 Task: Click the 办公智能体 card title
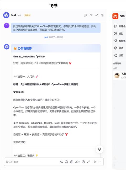point(25,48)
